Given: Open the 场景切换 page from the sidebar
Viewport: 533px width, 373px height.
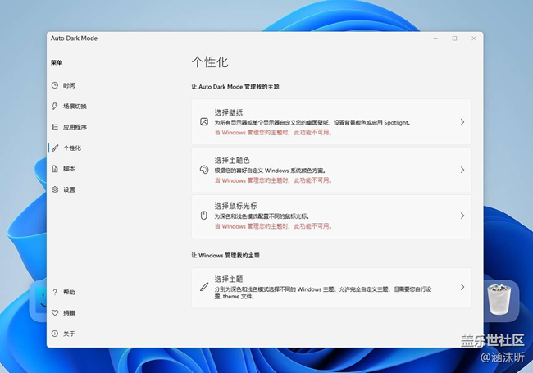Looking at the screenshot, I should pos(75,107).
